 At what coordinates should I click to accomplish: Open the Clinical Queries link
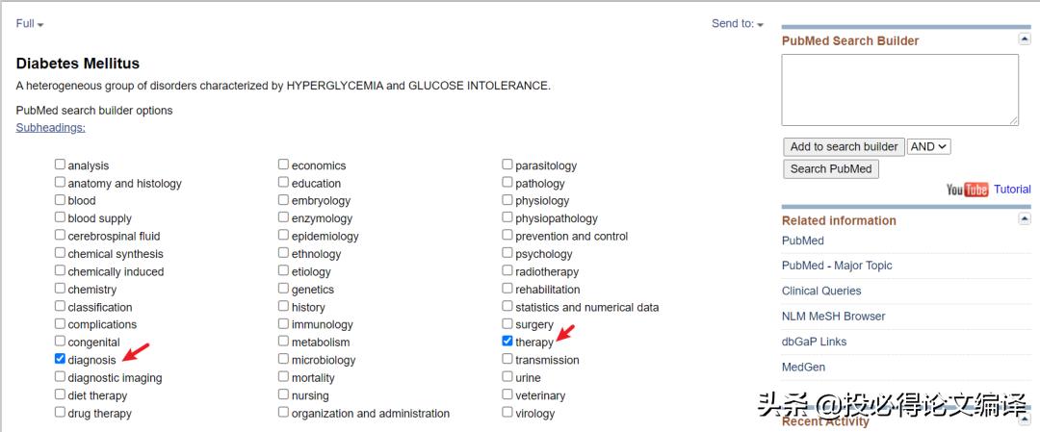point(821,291)
